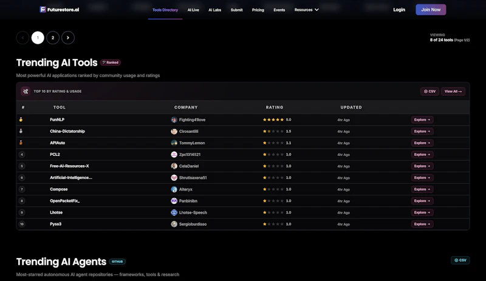Viewport: 486px width, 281px height.
Task: Click the Join Now button
Action: 431,10
